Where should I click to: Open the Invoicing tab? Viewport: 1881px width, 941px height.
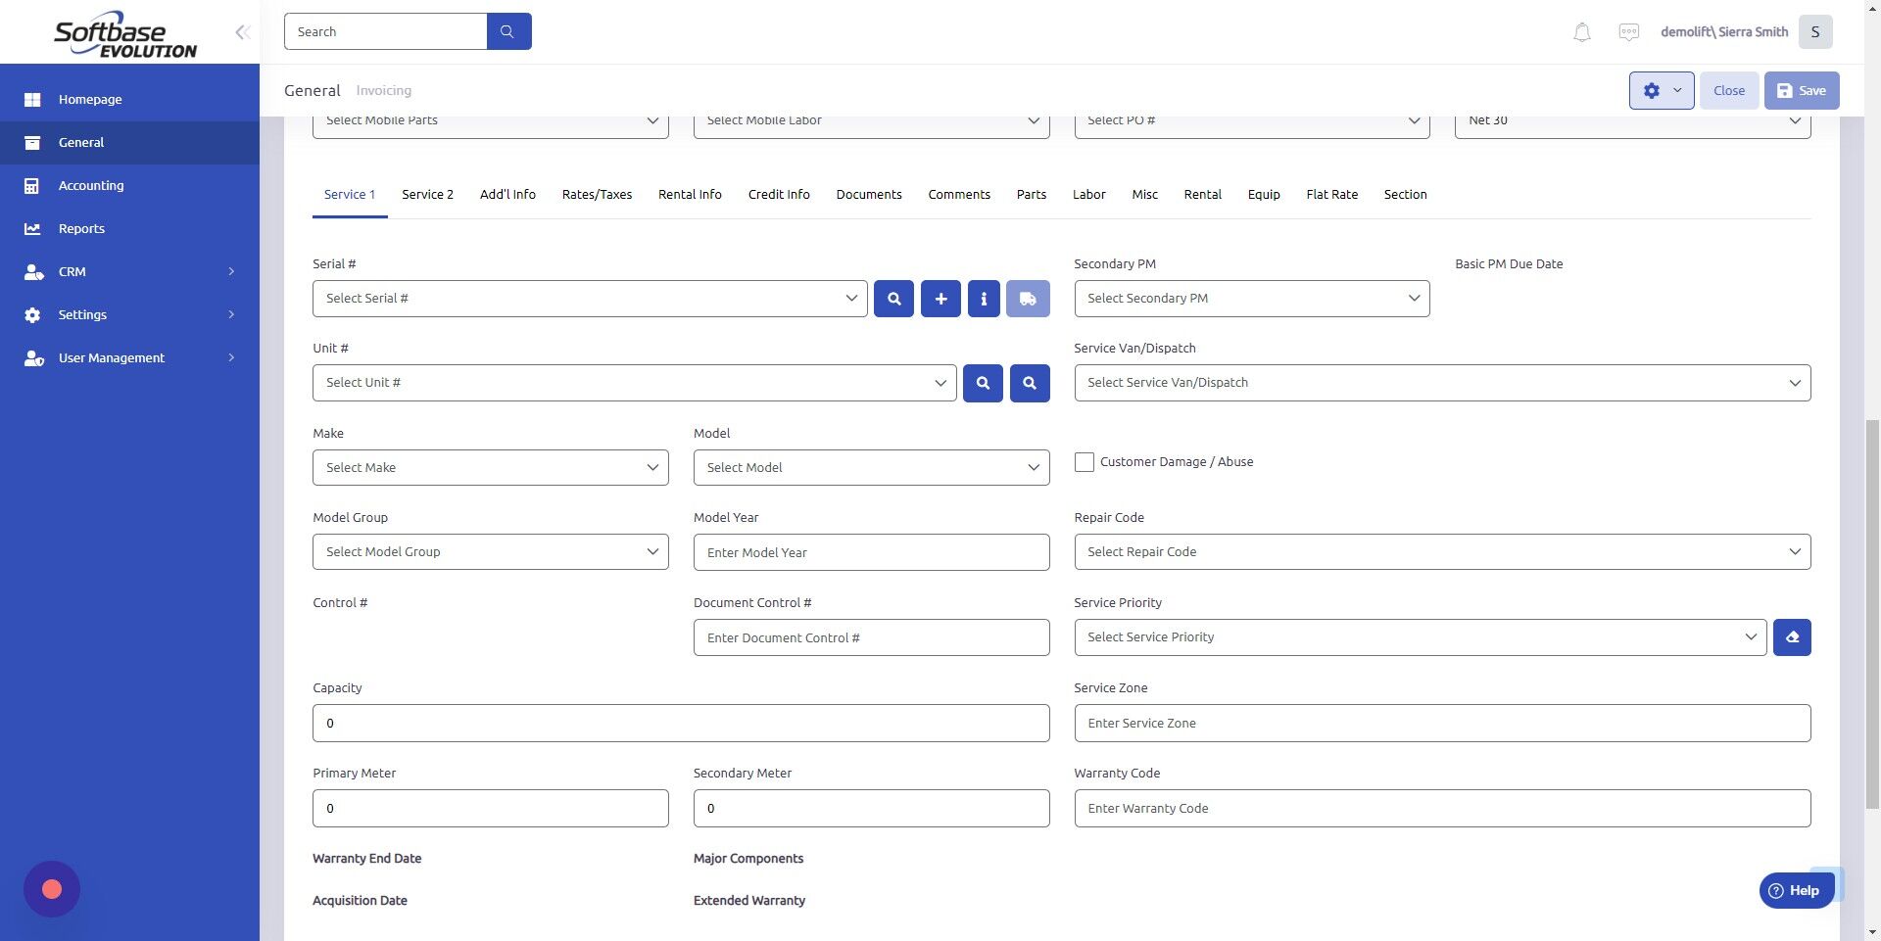point(383,90)
